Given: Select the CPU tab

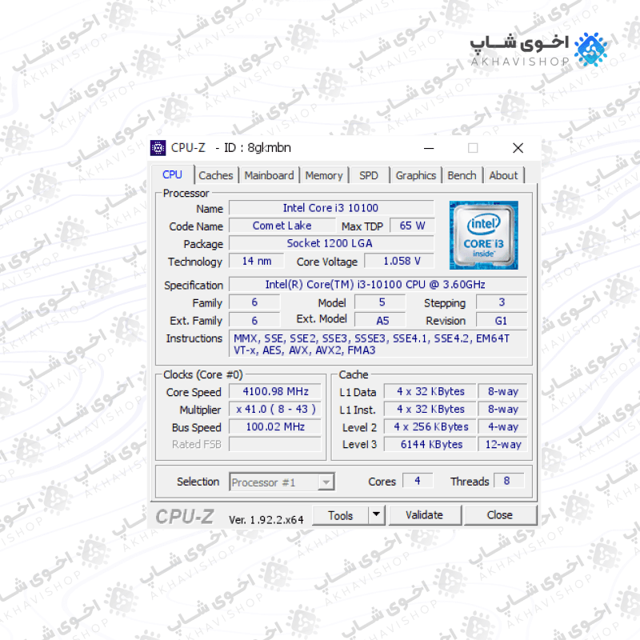Looking at the screenshot, I should point(172,174).
